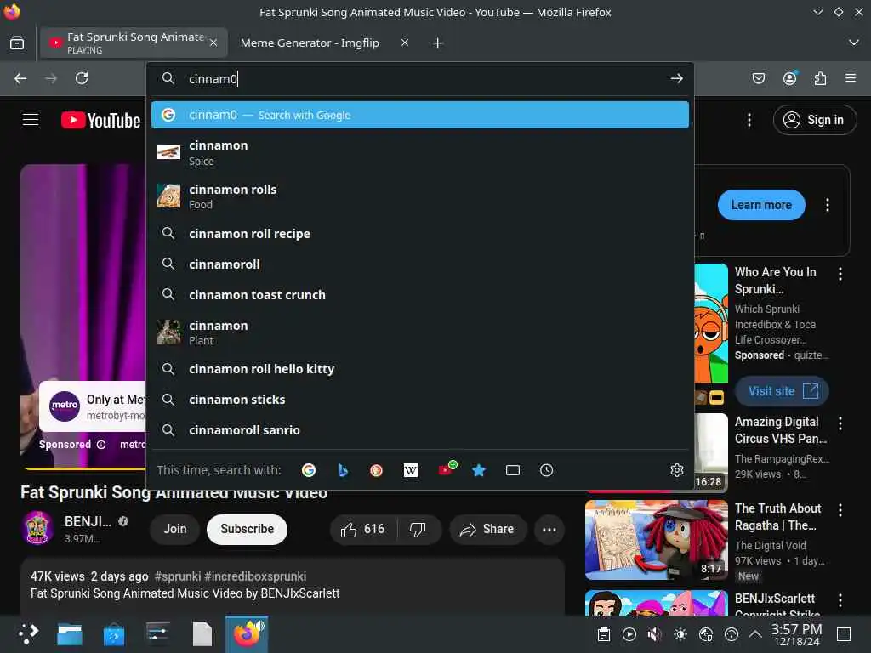Open options for Amazing Digital Circus video
Viewport: 871px width, 653px height.
(840, 423)
